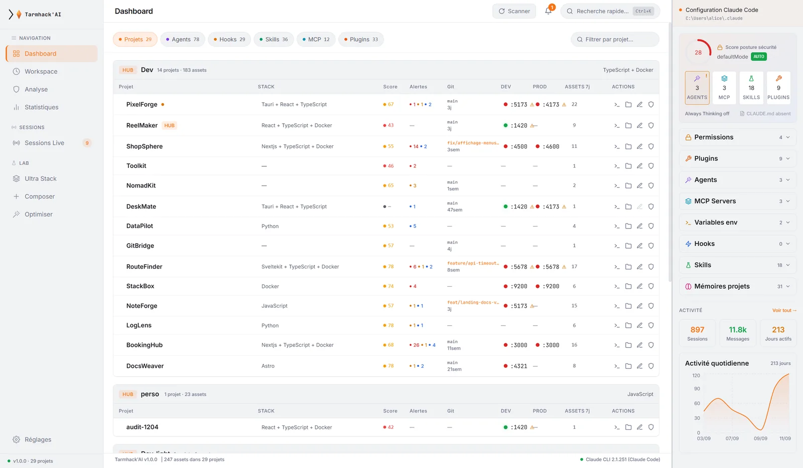Go to Statistiques page
Screen dimensions: 803x468
52,107
